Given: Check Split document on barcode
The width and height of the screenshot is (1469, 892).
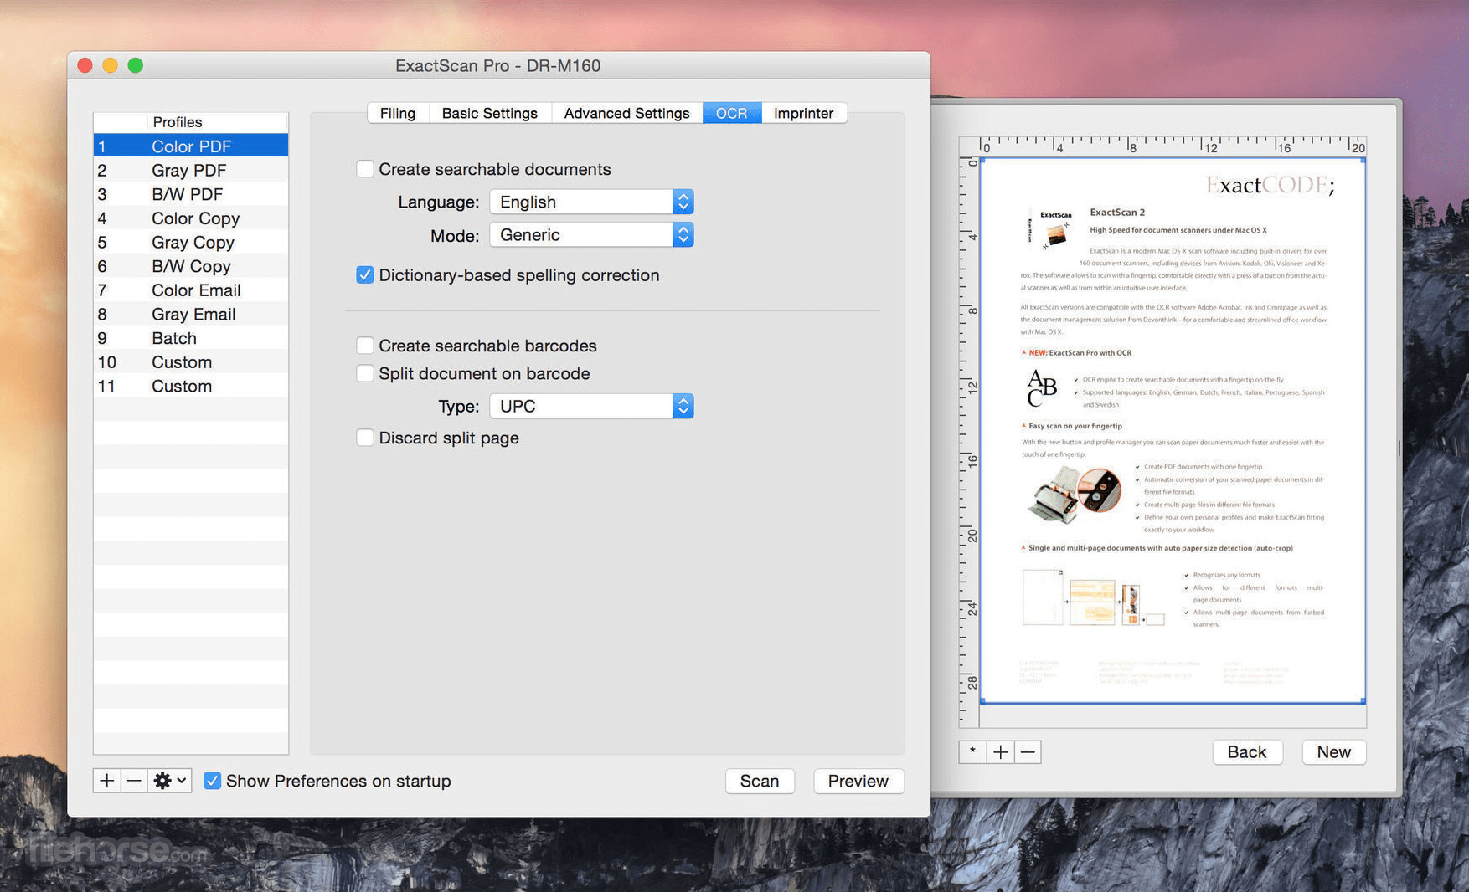Looking at the screenshot, I should tap(364, 373).
